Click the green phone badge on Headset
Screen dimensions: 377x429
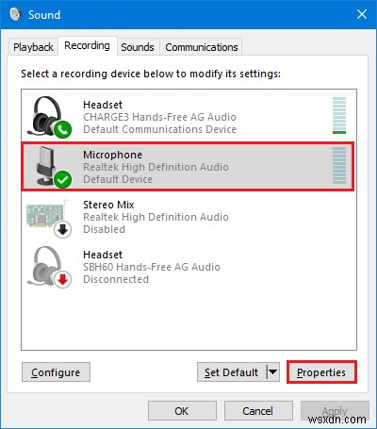tap(62, 129)
